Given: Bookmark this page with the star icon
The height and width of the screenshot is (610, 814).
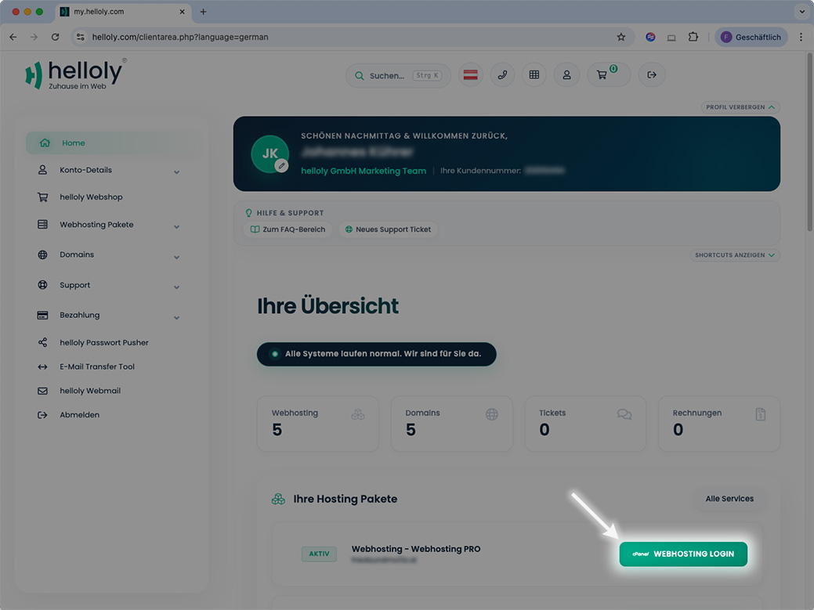Looking at the screenshot, I should [621, 37].
